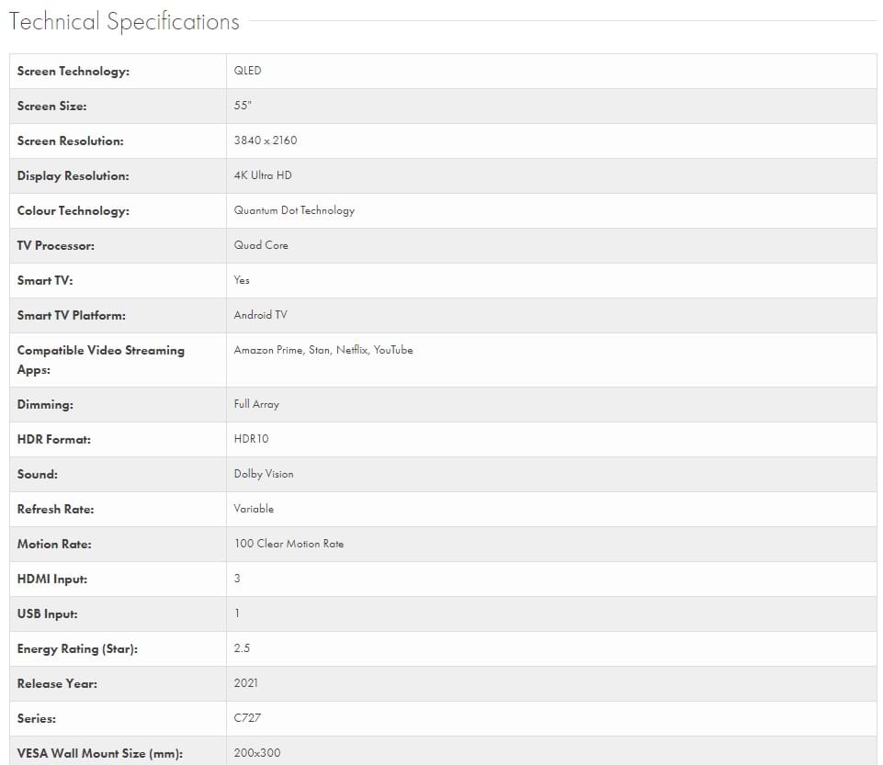
Task: Click the QLED screen technology value
Action: (247, 71)
